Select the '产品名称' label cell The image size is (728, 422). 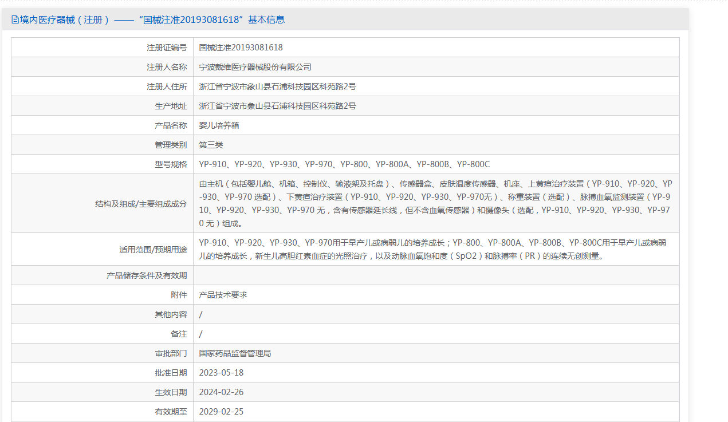[x=103, y=125]
